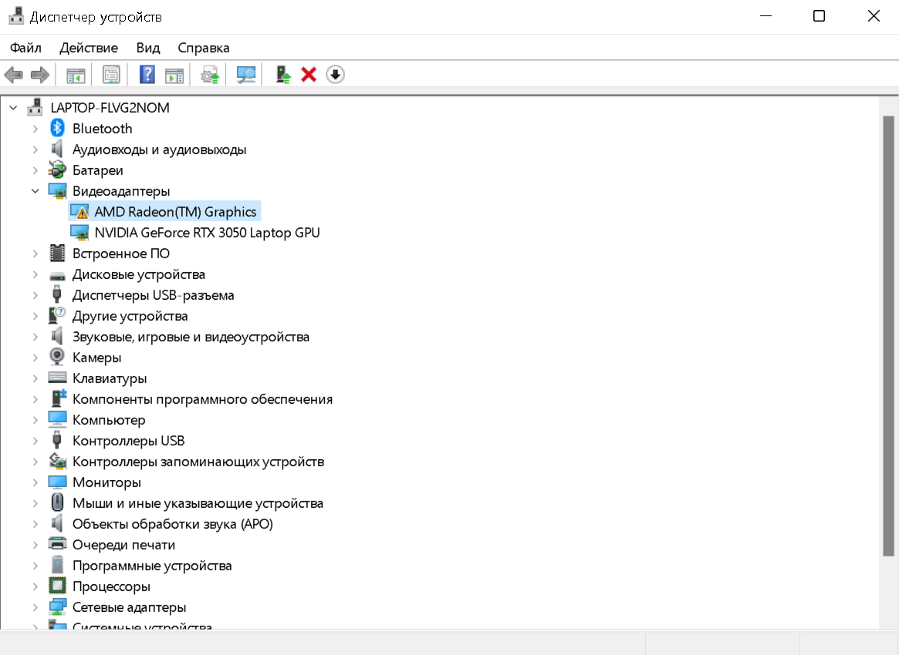Select AMD Radeon(TM) Graphics device
This screenshot has width=899, height=655.
tap(175, 212)
